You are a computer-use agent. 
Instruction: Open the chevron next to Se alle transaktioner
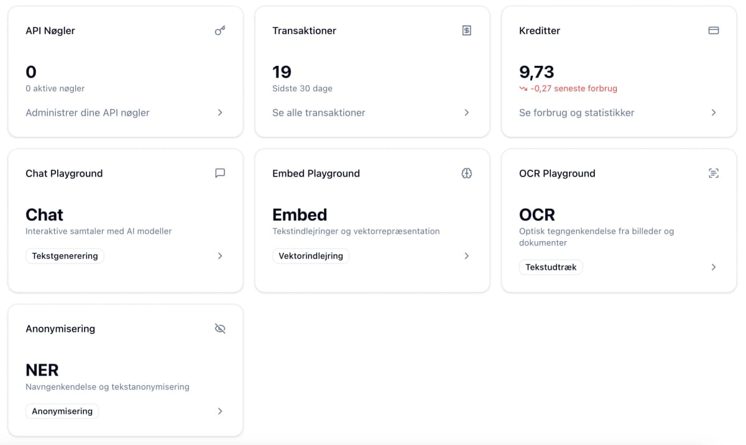[467, 112]
